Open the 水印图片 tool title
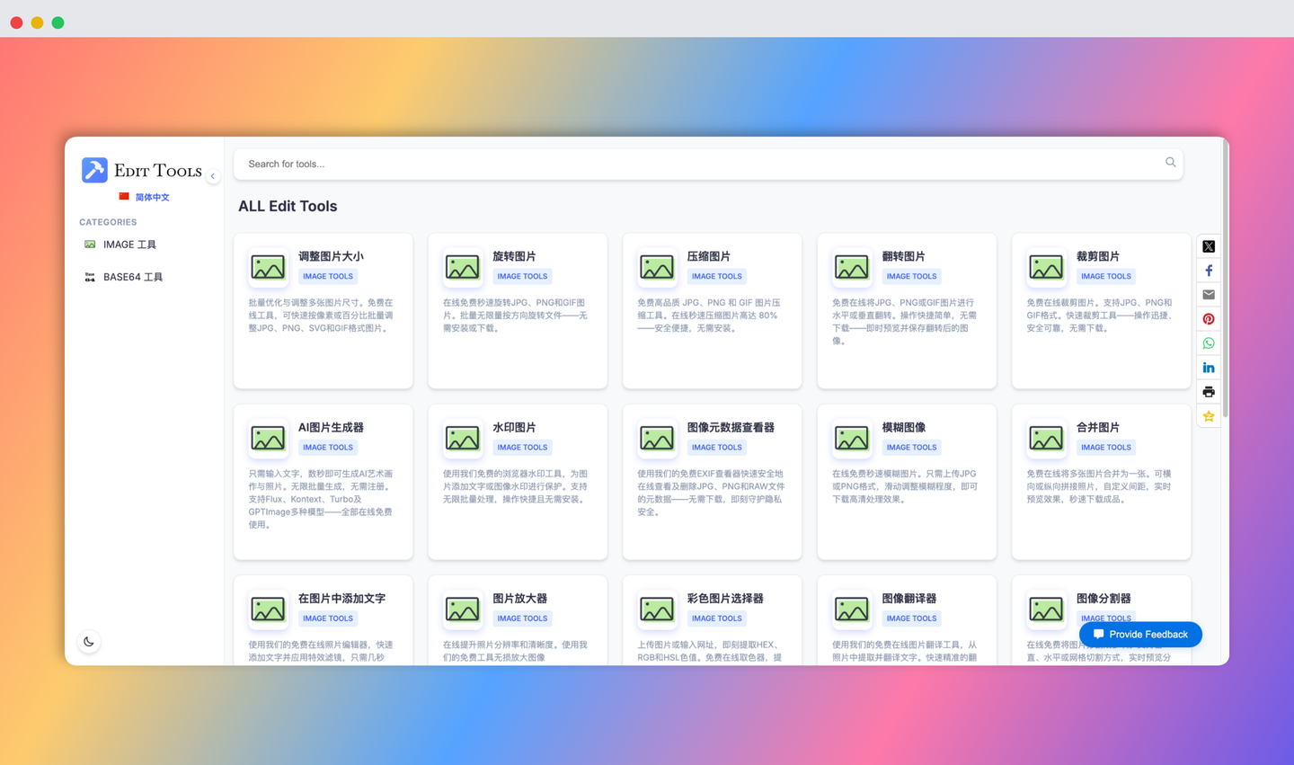 tap(514, 427)
